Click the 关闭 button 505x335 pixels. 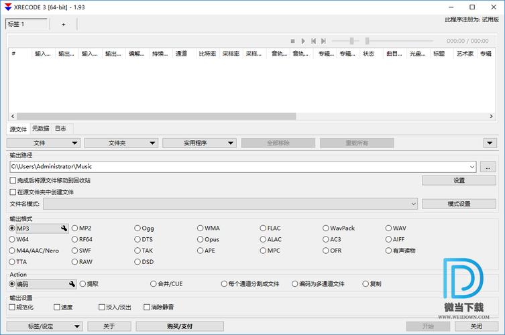point(476,326)
